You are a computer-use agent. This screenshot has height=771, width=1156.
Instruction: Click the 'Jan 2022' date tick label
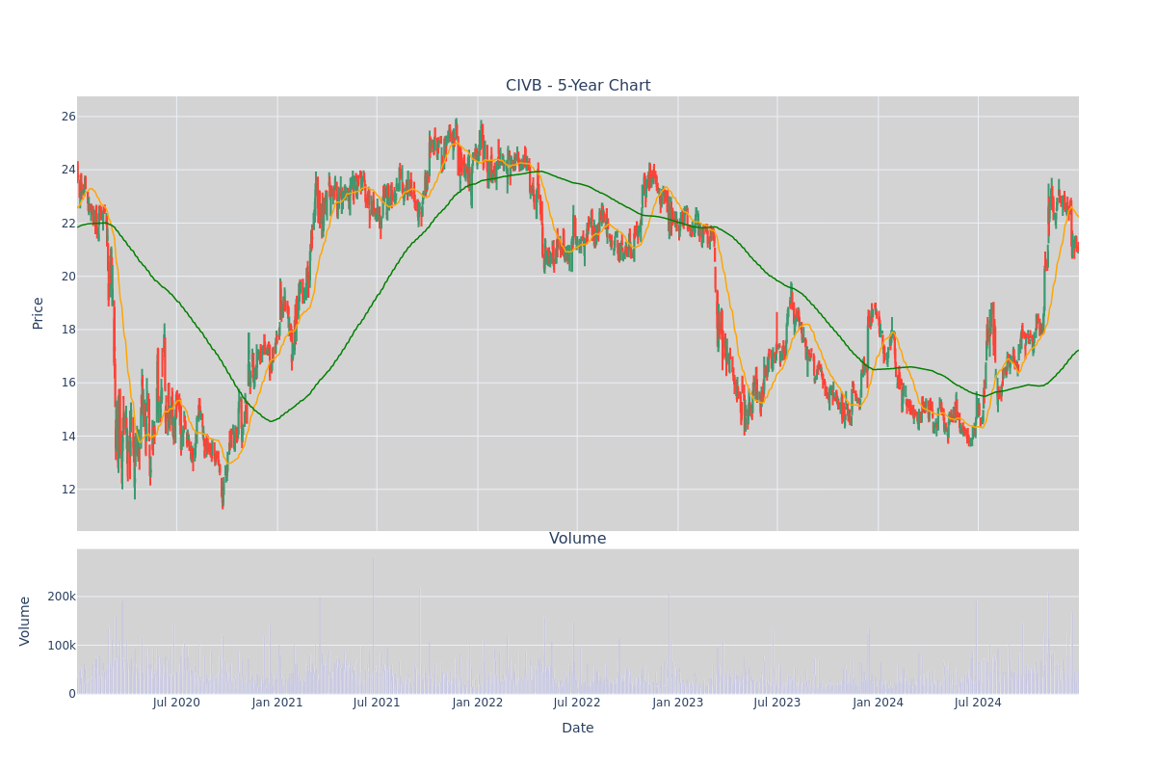click(478, 703)
